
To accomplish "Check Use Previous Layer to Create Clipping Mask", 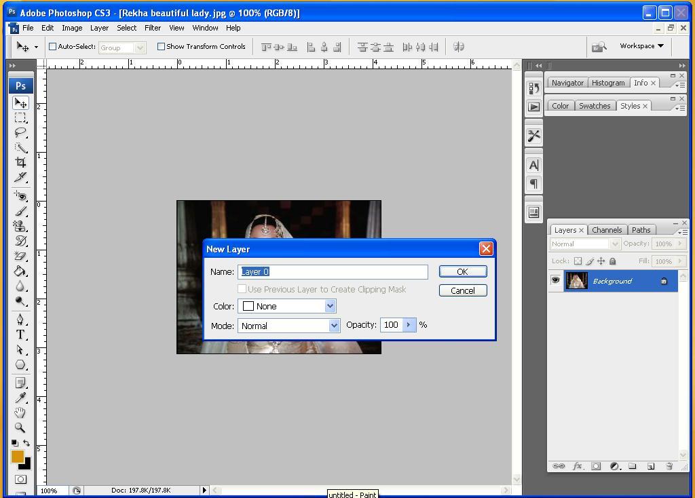I will coord(242,289).
